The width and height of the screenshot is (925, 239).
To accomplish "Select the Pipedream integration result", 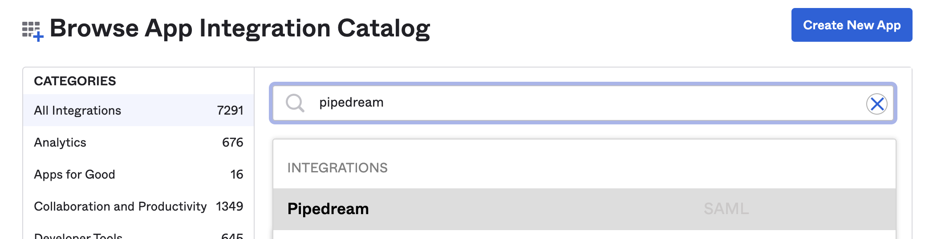I will tap(328, 209).
